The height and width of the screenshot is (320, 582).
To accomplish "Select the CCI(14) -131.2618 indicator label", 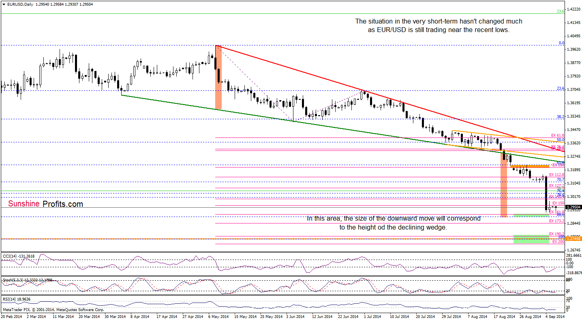I will point(19,256).
